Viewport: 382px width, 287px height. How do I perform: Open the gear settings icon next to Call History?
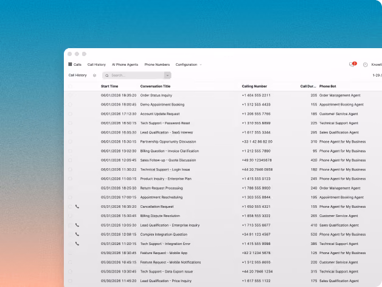(x=94, y=76)
